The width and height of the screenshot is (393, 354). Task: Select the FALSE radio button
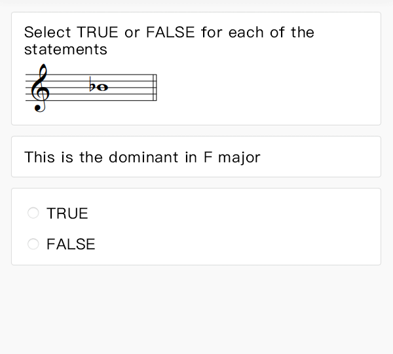coord(33,244)
